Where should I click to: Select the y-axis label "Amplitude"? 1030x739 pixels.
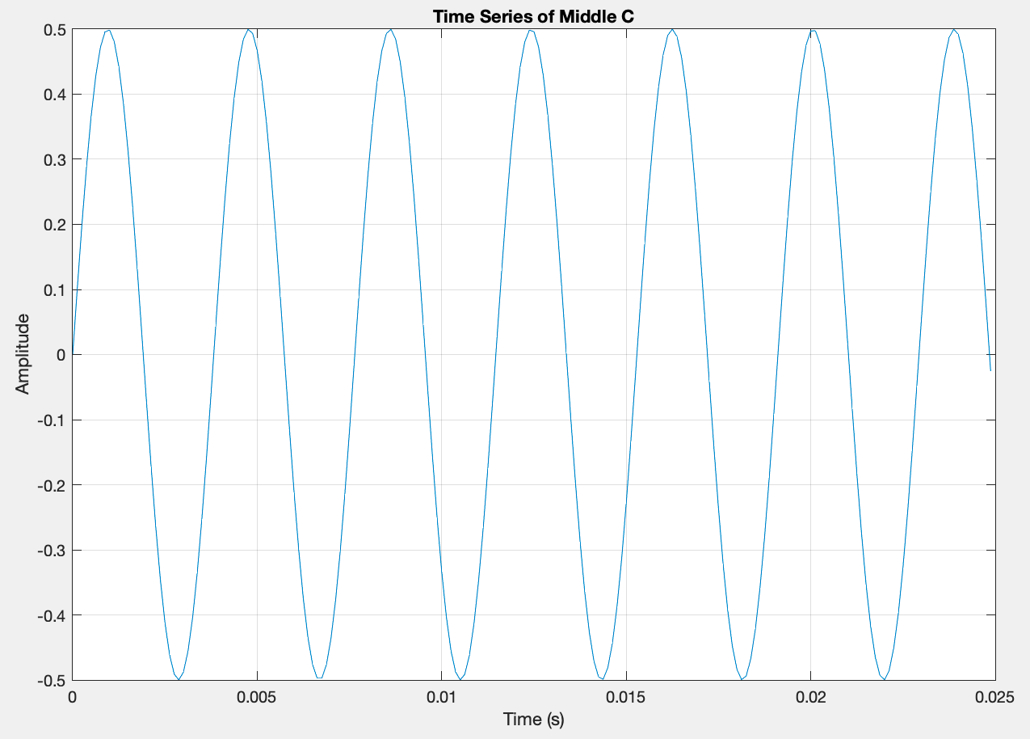pos(23,354)
